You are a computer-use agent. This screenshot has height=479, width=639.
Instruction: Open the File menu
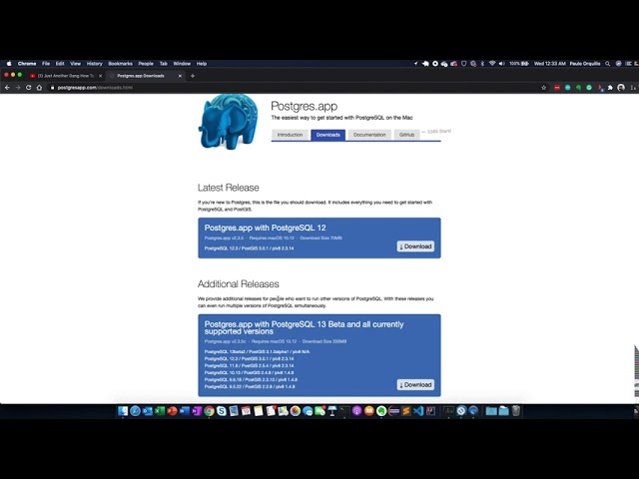46,64
